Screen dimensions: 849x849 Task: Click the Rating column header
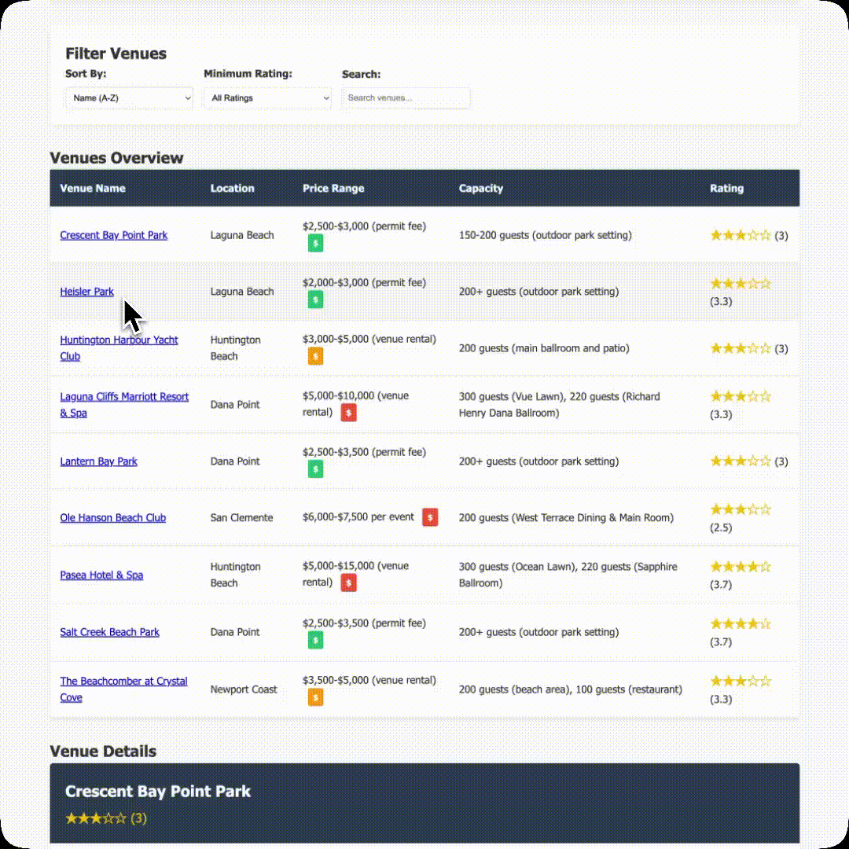click(726, 189)
